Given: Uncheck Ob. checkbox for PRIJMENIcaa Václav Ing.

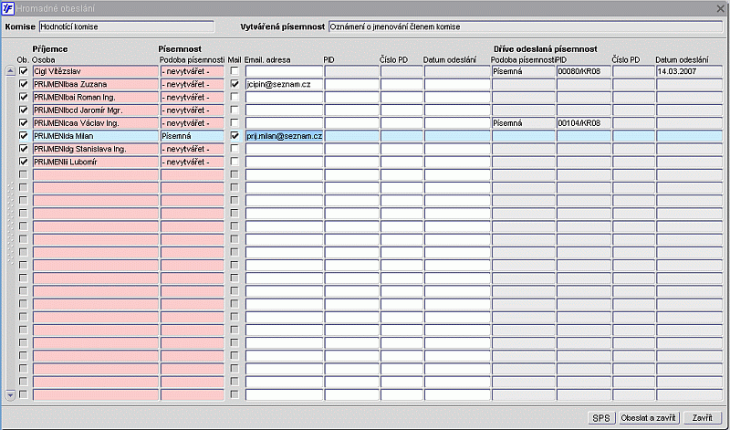Looking at the screenshot, I should tap(24, 123).
